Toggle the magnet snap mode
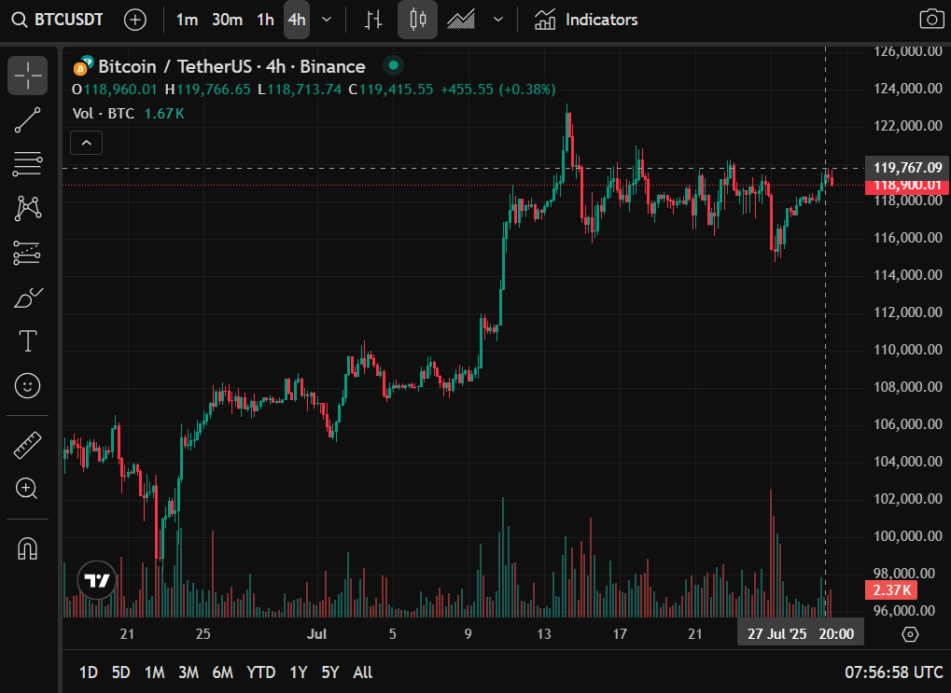Viewport: 951px width, 693px height. [28, 548]
